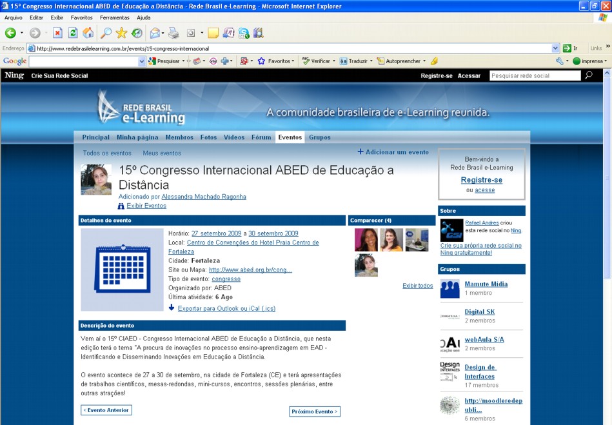The image size is (612, 425).
Task: Stop page loading with red X icon
Action: (x=57, y=33)
